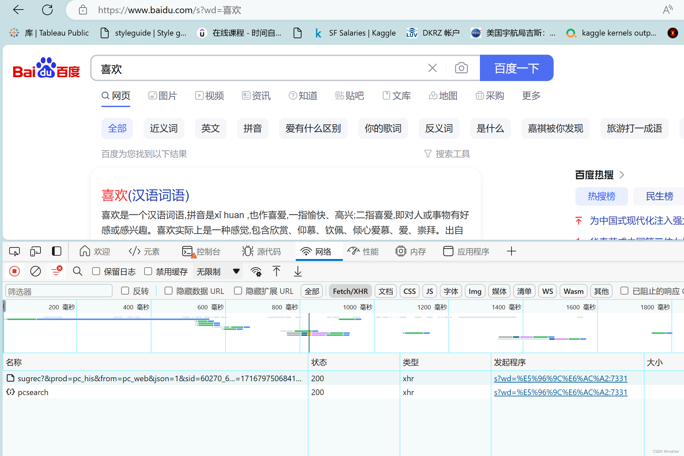
Task: Open the DKRZ bookmark
Action: pos(433,33)
